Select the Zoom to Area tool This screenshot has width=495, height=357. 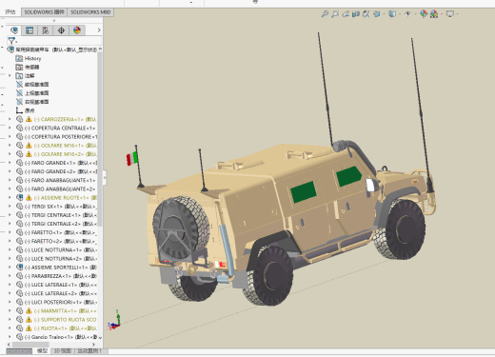335,13
